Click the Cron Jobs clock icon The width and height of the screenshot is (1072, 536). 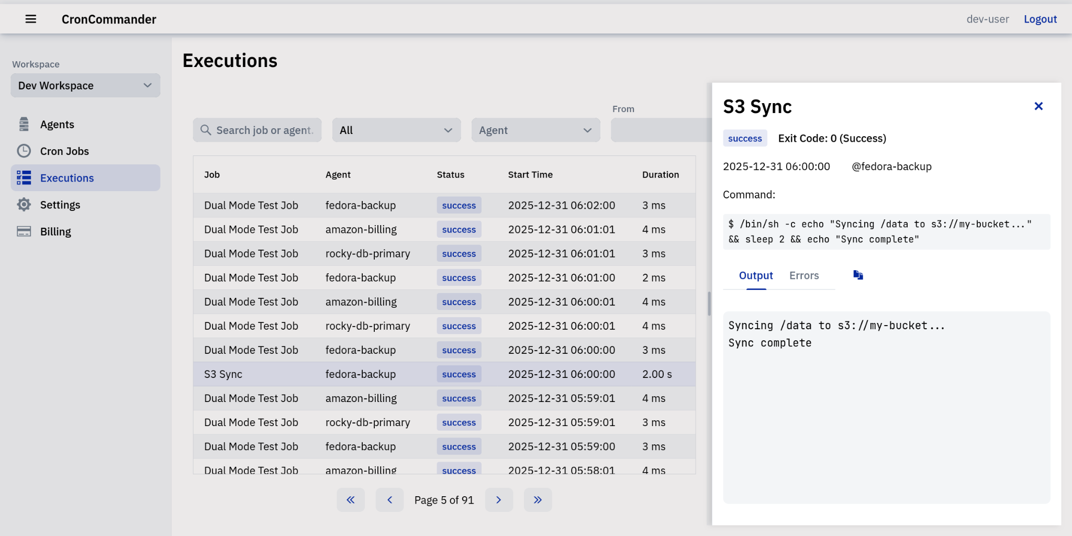(24, 151)
